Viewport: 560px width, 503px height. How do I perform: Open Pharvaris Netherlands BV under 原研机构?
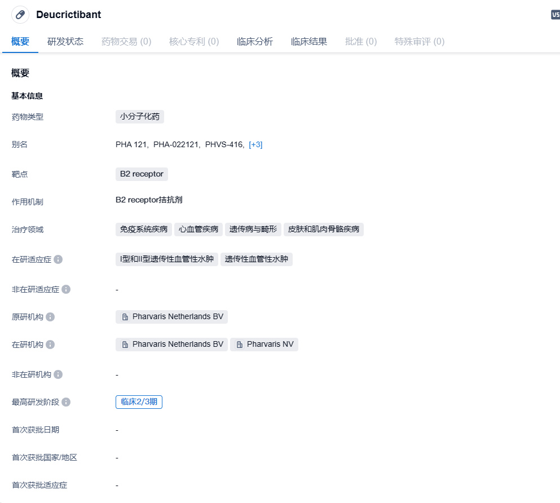(177, 317)
